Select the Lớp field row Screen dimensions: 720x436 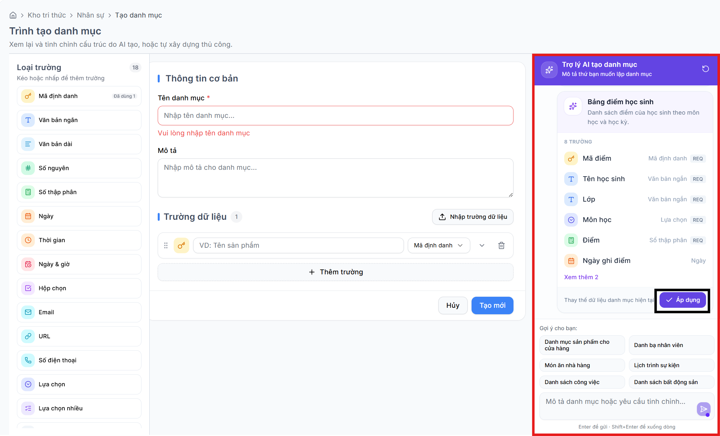tap(635, 199)
